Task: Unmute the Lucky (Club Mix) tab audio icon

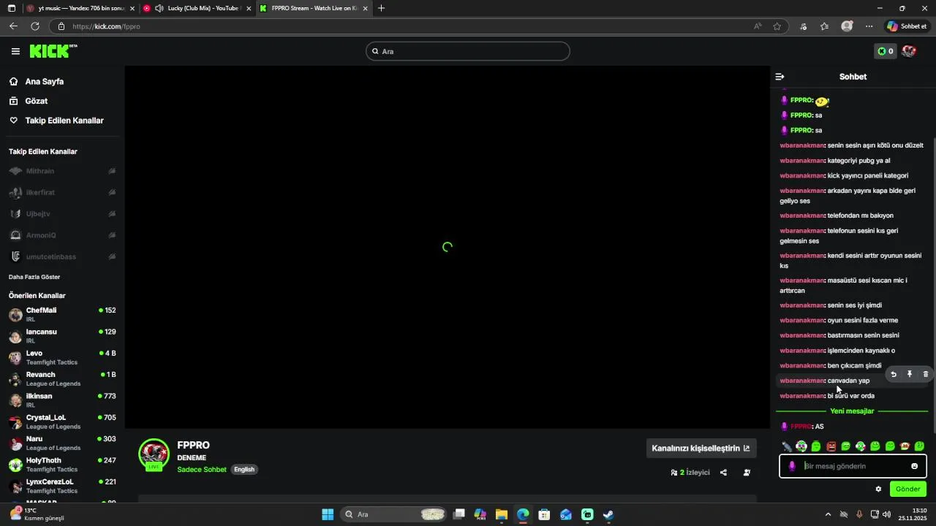Action: pos(159,8)
